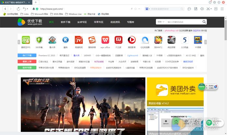The height and width of the screenshot is (135, 227).
Task: Open the extensions grid icon in toolbar
Action: pyautogui.click(x=196, y=9)
